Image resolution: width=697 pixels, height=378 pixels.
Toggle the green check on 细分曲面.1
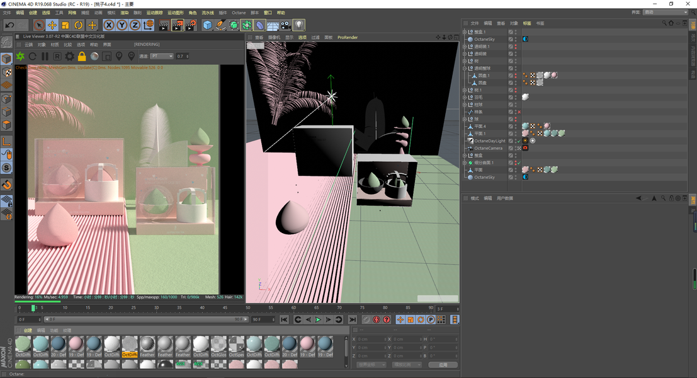pos(519,163)
